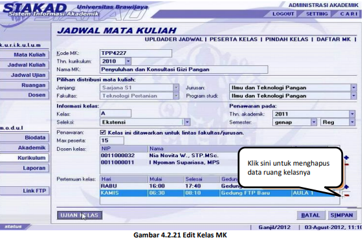This screenshot has width=363, height=240.
Task: Click the LOGOUT tab
Action: [x=283, y=14]
